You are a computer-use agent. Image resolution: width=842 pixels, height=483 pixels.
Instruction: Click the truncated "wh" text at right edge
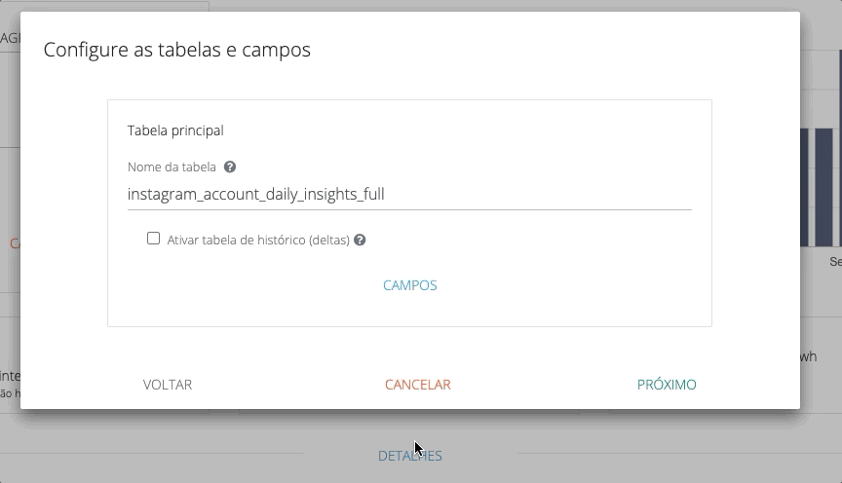click(x=808, y=356)
